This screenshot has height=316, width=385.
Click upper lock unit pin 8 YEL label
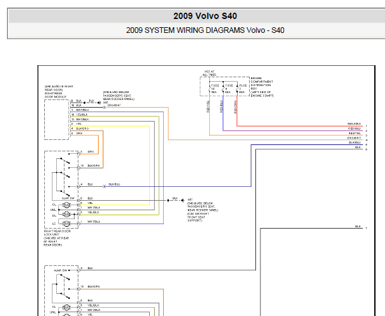(x=90, y=203)
